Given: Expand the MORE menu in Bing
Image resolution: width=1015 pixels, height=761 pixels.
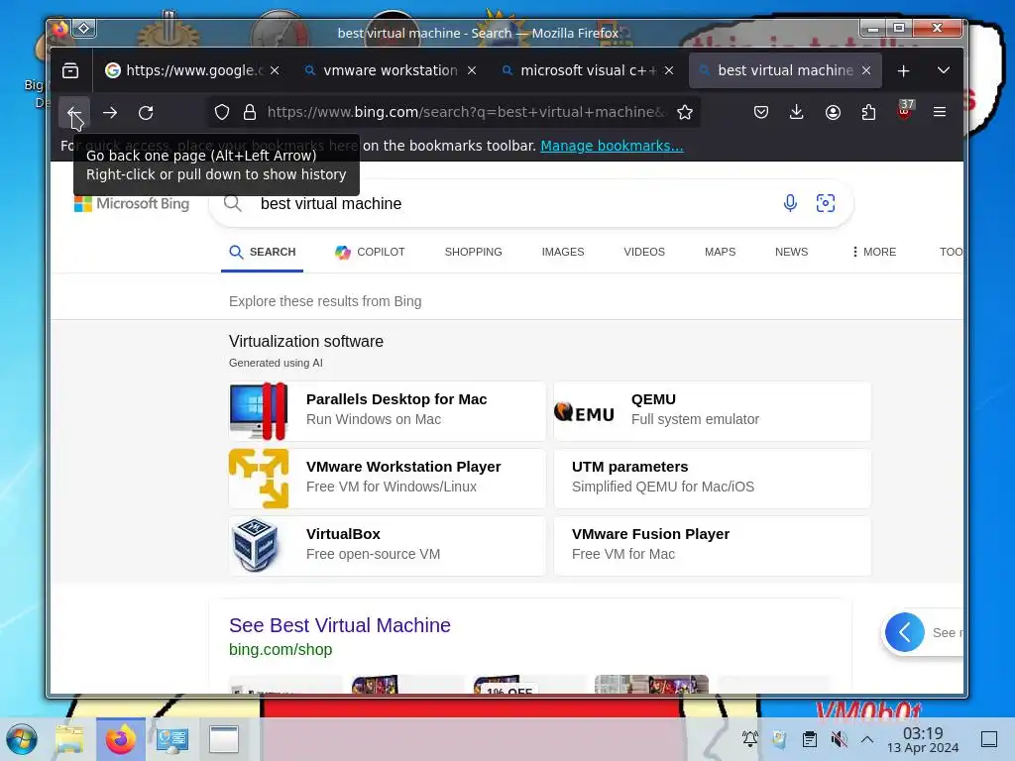Looking at the screenshot, I should 874,252.
